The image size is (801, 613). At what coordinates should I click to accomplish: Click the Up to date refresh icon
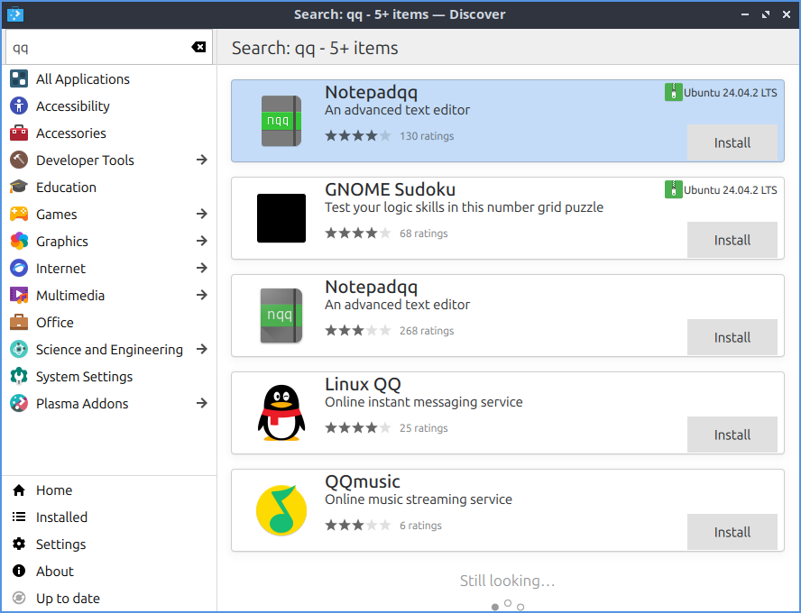point(19,599)
